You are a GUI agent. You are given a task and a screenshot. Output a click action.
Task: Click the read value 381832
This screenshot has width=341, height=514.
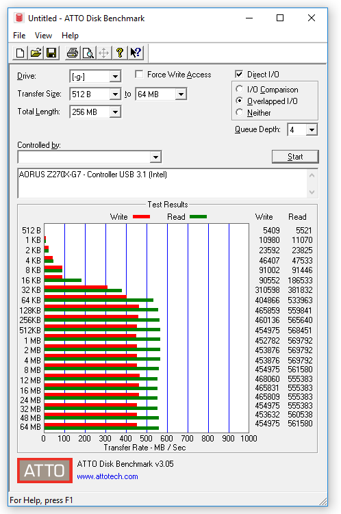(301, 290)
